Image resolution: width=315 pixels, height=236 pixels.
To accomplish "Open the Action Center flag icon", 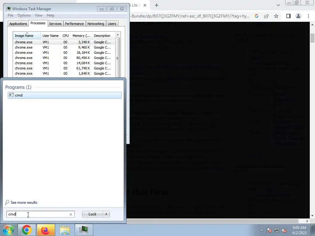I will tap(269, 230).
